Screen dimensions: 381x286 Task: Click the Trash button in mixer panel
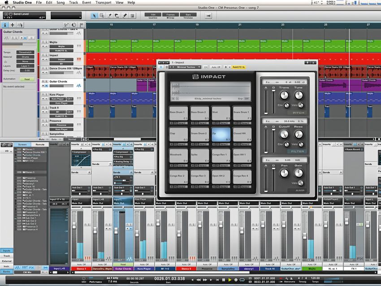click(7, 256)
